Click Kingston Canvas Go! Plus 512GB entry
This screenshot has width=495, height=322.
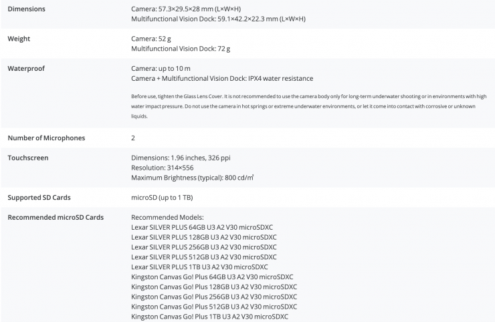pos(214,306)
